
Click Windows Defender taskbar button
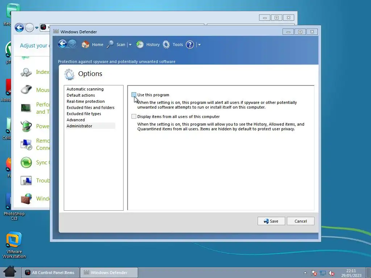(109, 273)
